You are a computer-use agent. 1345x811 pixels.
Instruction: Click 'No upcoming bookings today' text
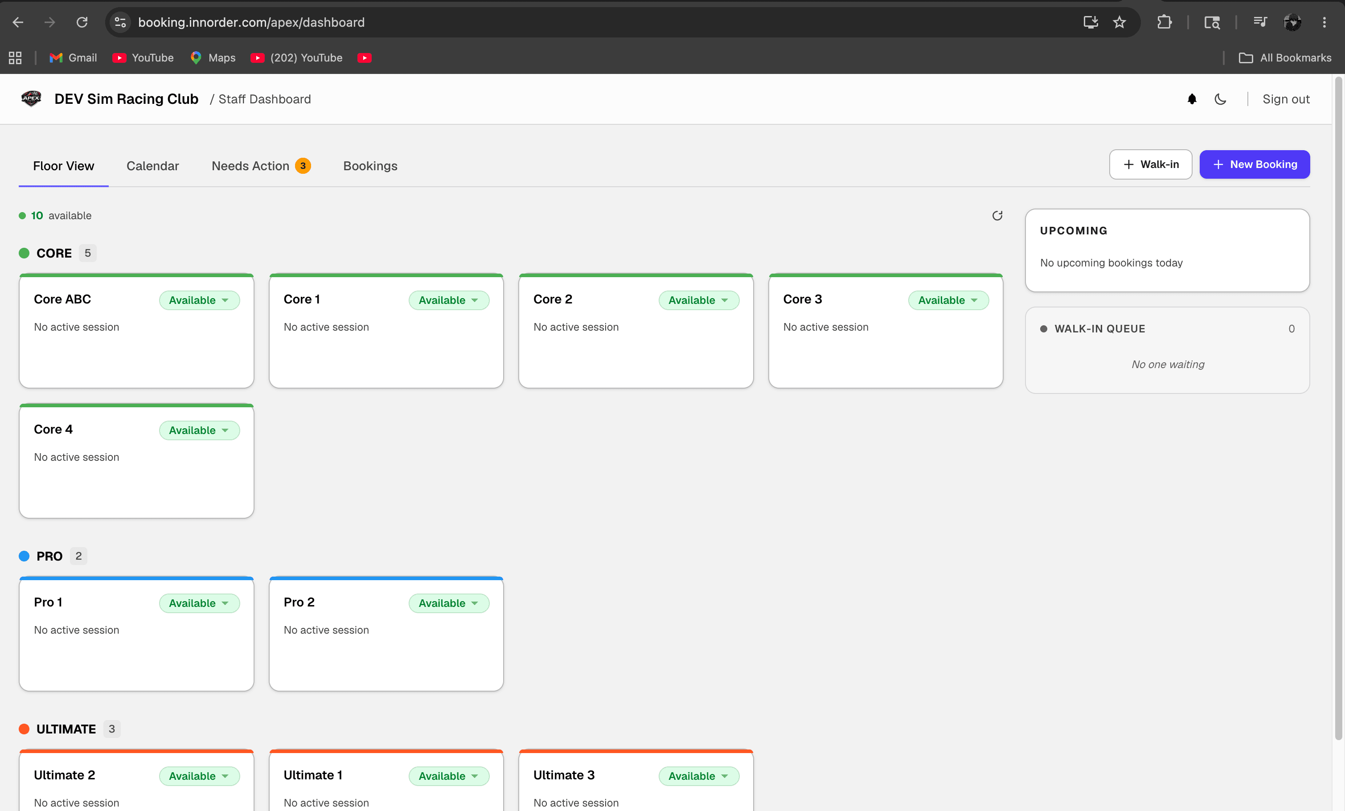click(1111, 262)
